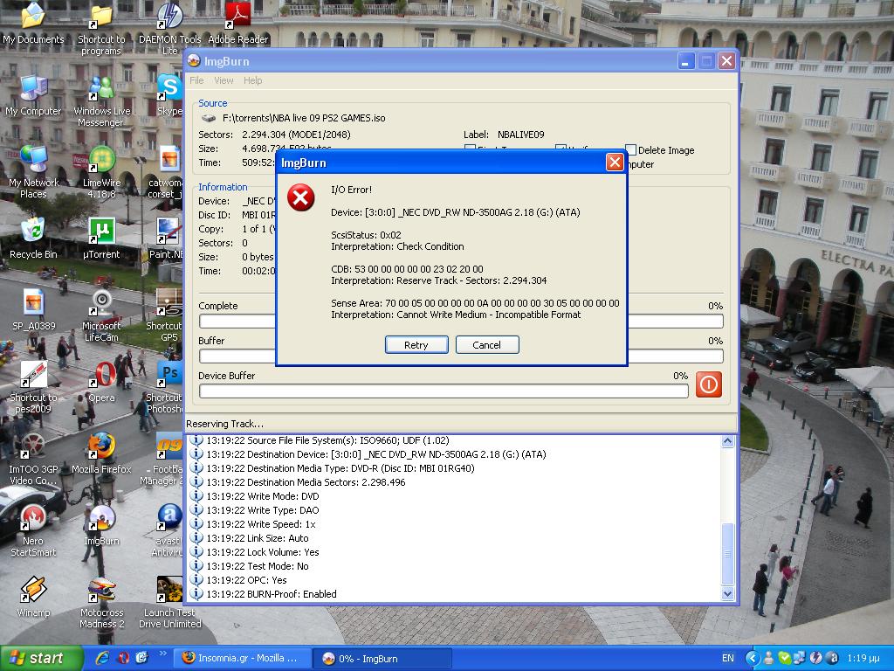Open the Shortcut to programs folder icon
This screenshot has height=671, width=894.
point(101,31)
